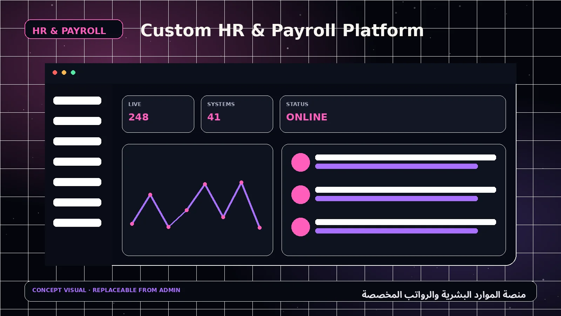Click the 248 value
The width and height of the screenshot is (561, 316).
click(x=138, y=117)
